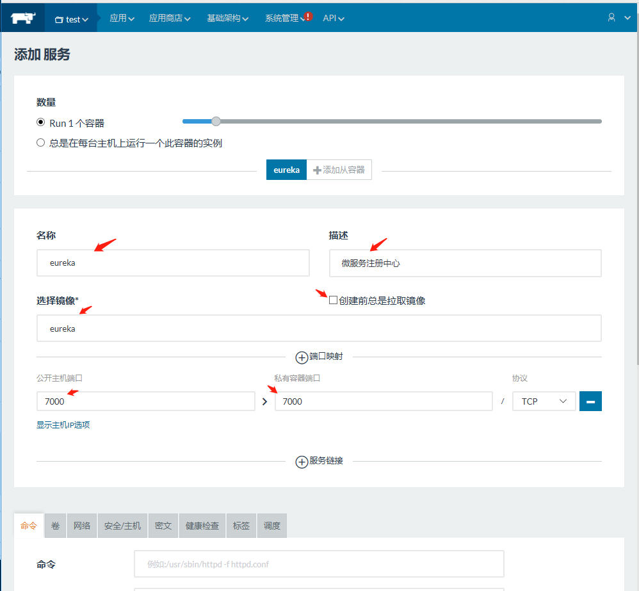The width and height of the screenshot is (639, 591).
Task: Switch to the 密文 tab
Action: tap(163, 526)
